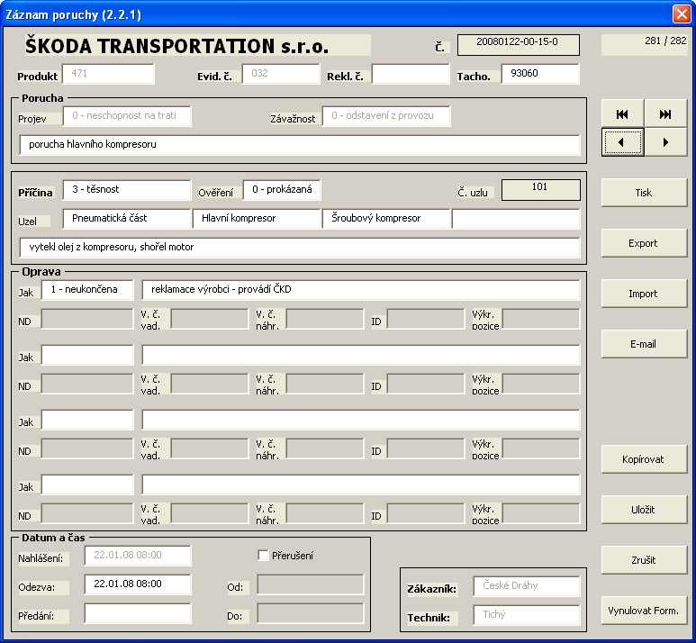Click the Odezva date field

pyautogui.click(x=138, y=584)
